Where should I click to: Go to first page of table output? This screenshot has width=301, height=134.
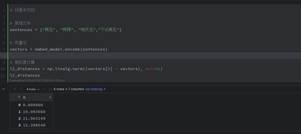(15, 89)
